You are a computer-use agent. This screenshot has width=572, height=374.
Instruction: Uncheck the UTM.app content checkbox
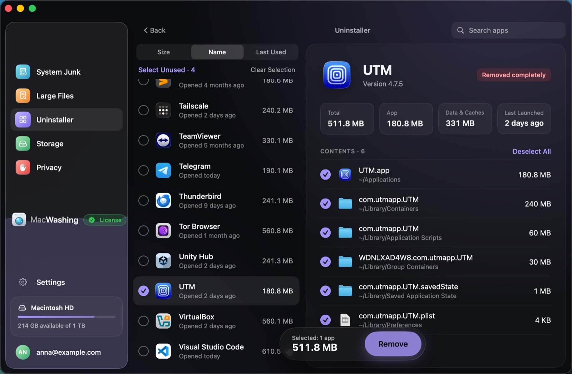[325, 174]
